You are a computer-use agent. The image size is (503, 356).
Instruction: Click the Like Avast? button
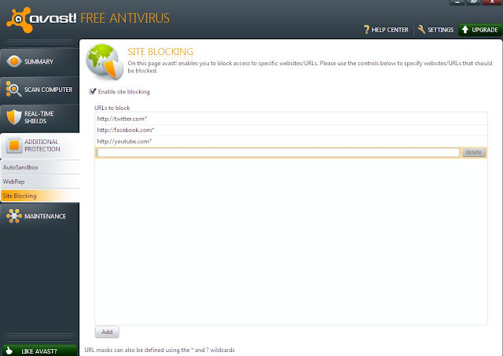coord(39,350)
